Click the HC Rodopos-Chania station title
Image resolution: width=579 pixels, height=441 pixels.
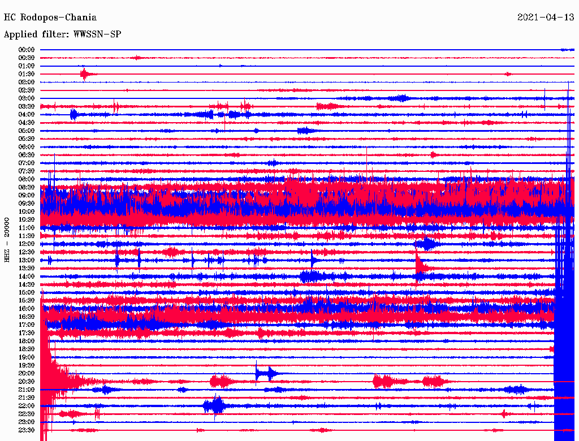50,18
